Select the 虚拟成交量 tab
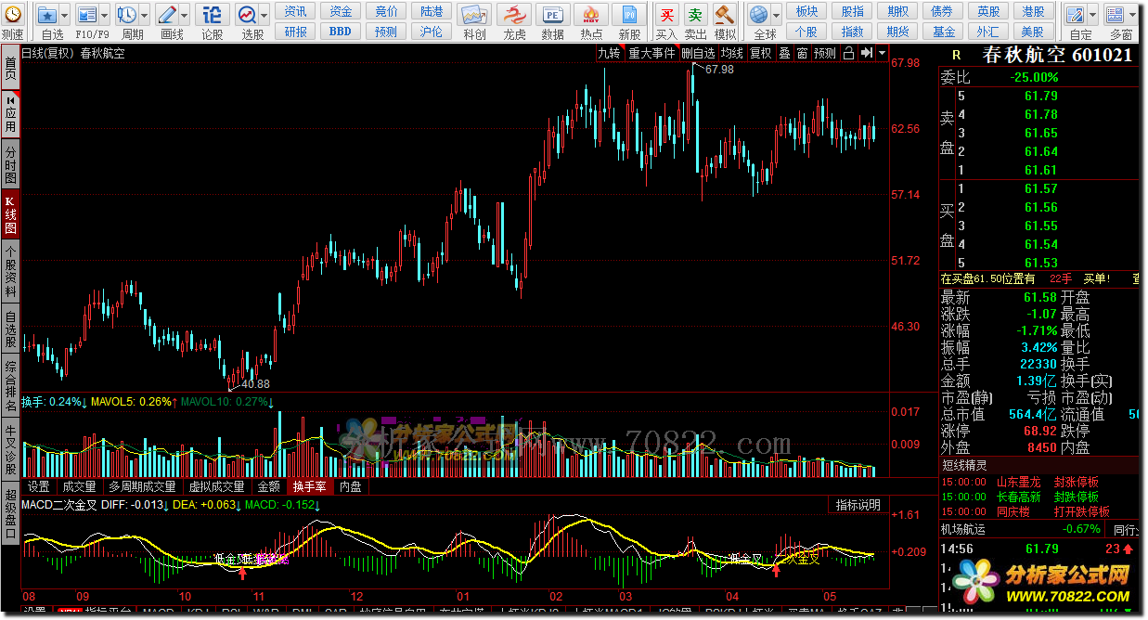This screenshot has height=620, width=1148. 217,486
